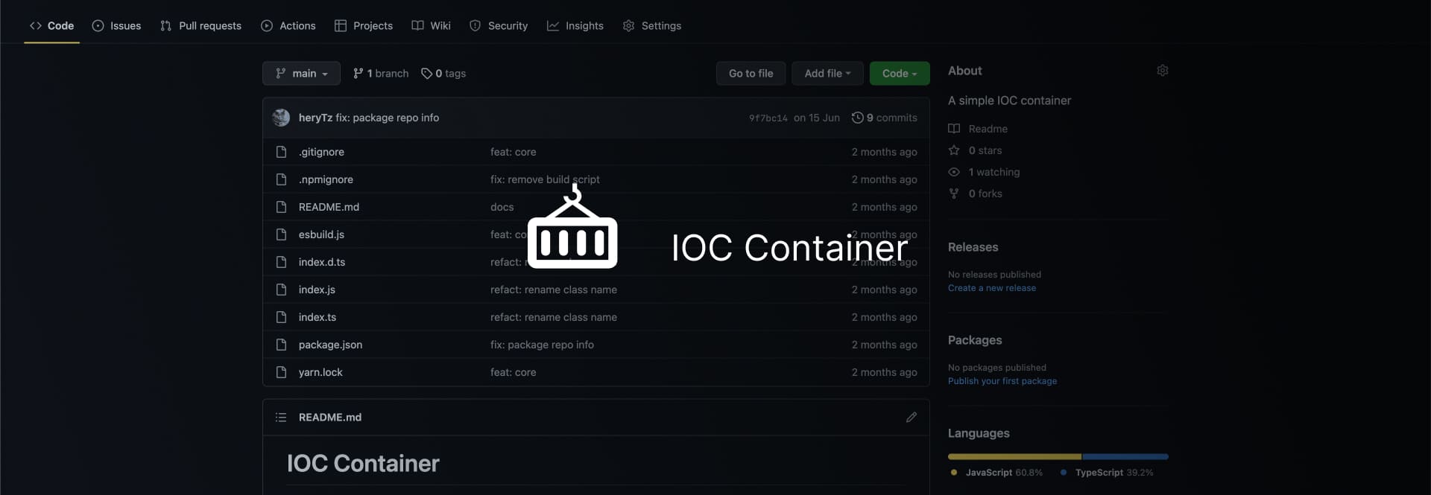Open the .gitignore file
The image size is (1431, 495).
321,152
